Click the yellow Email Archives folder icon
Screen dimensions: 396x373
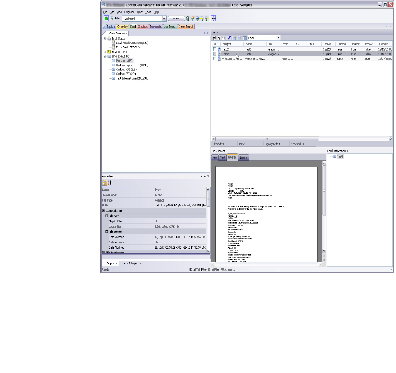tap(109, 52)
